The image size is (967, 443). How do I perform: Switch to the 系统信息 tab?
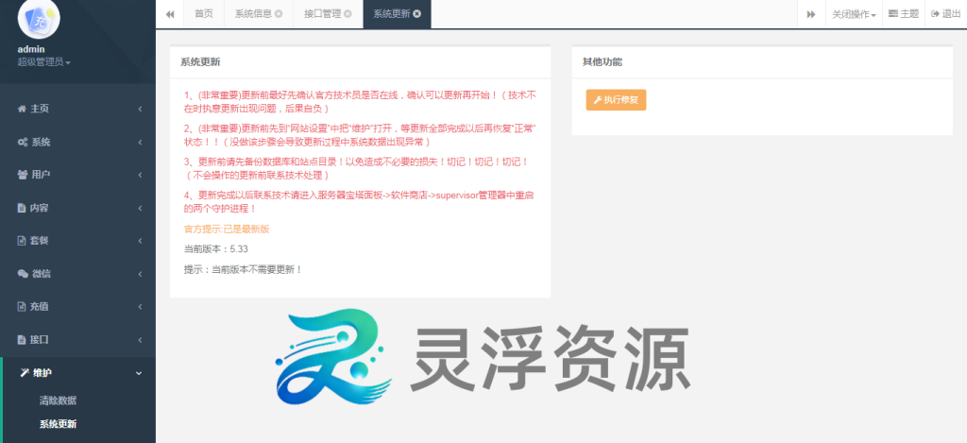coord(259,14)
